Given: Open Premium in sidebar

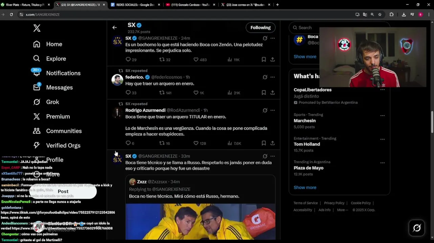Looking at the screenshot, I should 51,116.
